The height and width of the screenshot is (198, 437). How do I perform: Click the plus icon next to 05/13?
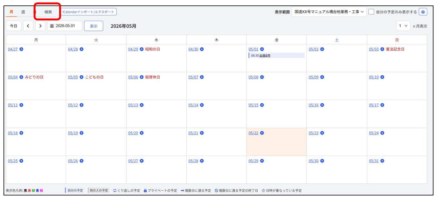[x=142, y=105]
